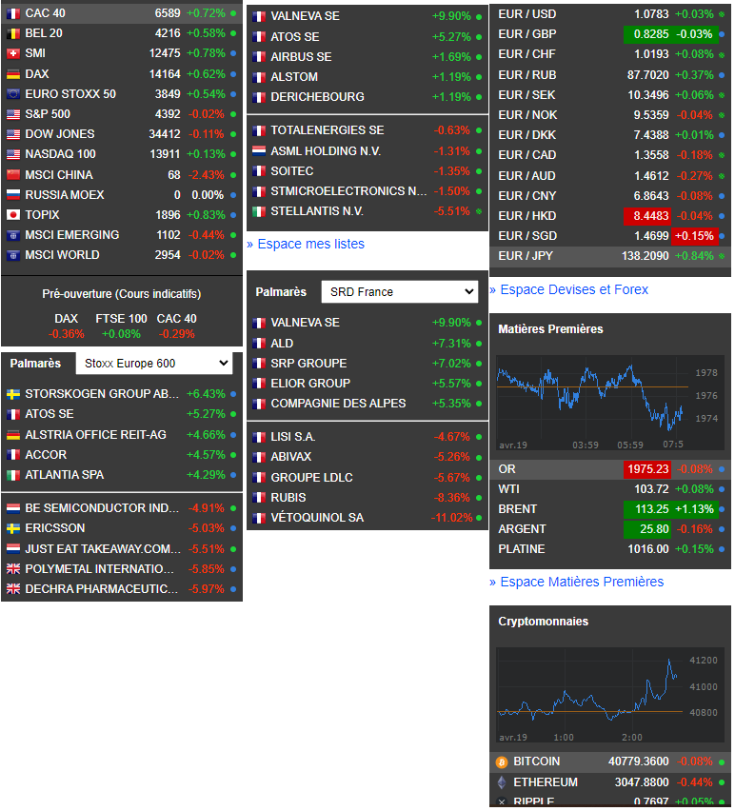Click the UK flag beside DECHRA PHARMACEUTIC...

pyautogui.click(x=13, y=589)
